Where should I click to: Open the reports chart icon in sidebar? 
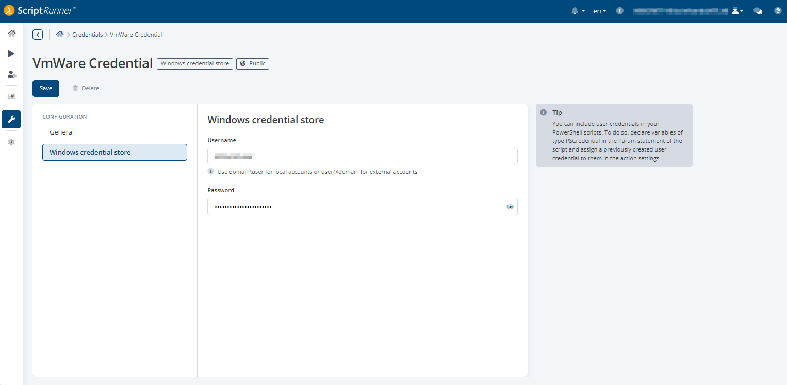(11, 96)
